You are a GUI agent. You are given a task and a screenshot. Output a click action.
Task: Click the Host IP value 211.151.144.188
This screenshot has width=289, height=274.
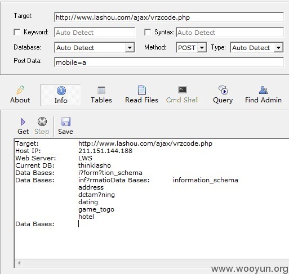pos(105,151)
